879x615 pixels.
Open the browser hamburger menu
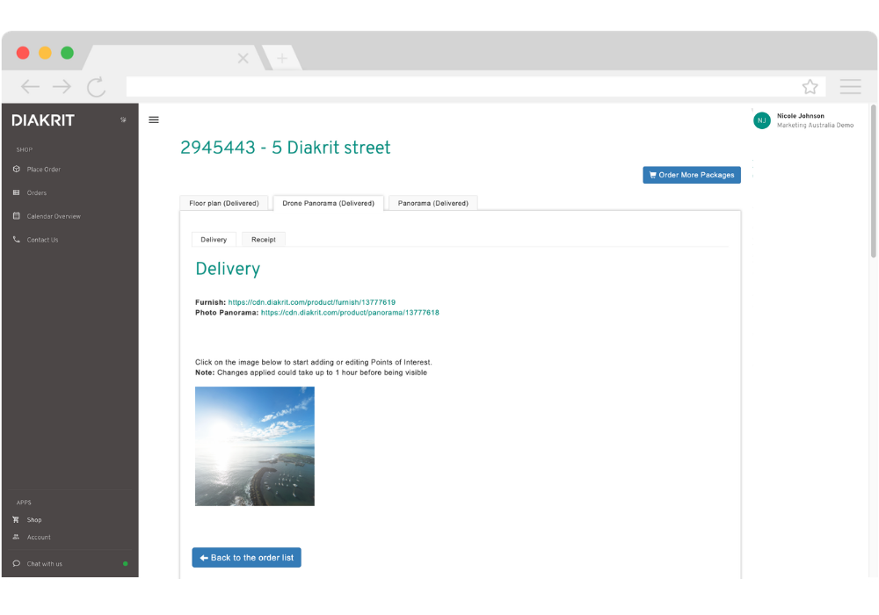(850, 86)
